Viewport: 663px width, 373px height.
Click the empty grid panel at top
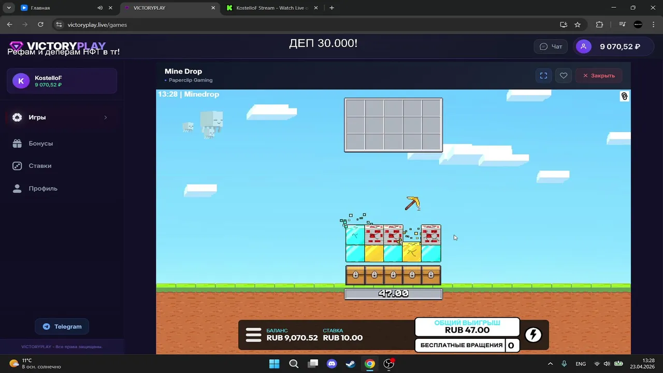(393, 125)
